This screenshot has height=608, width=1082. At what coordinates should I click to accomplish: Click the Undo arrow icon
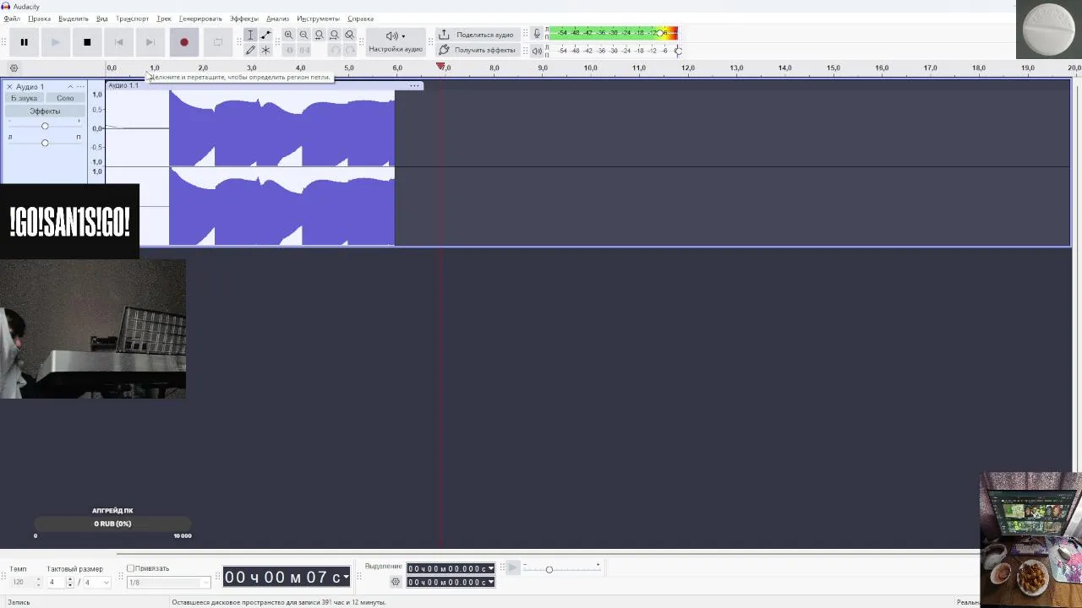334,50
